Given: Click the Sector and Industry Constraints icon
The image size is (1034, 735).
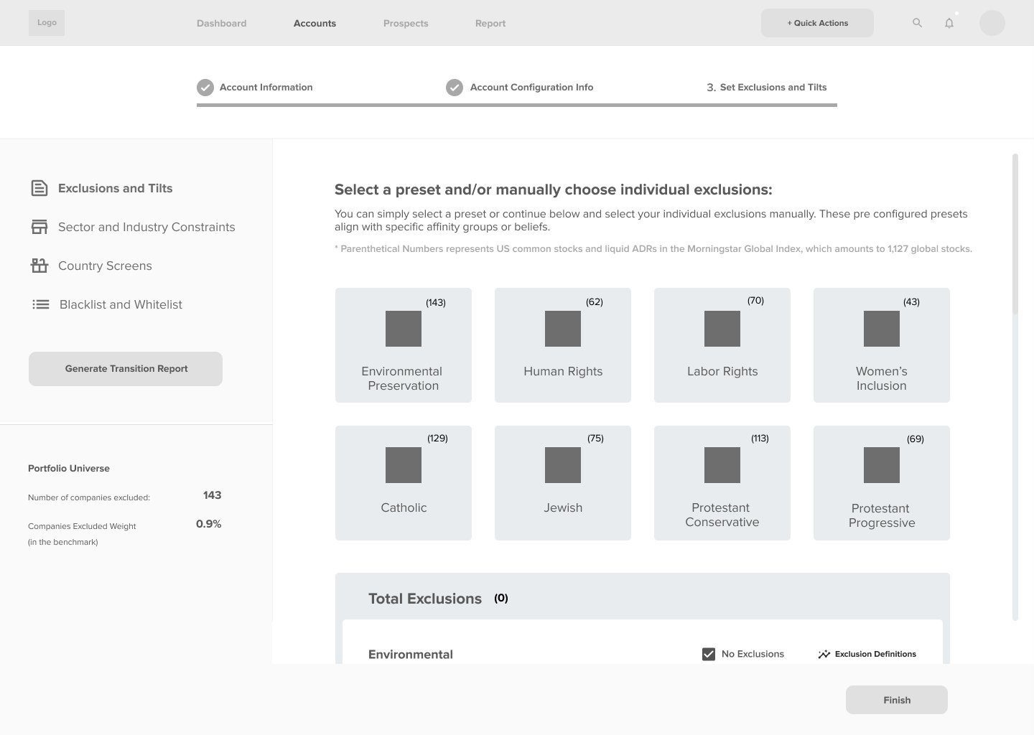Looking at the screenshot, I should tap(39, 227).
